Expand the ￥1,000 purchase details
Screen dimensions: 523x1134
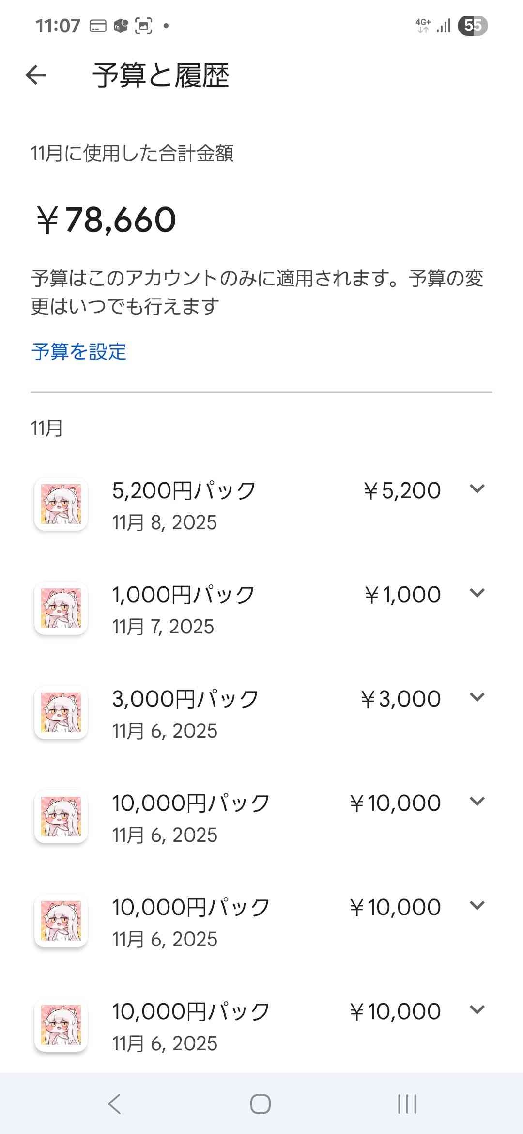477,593
